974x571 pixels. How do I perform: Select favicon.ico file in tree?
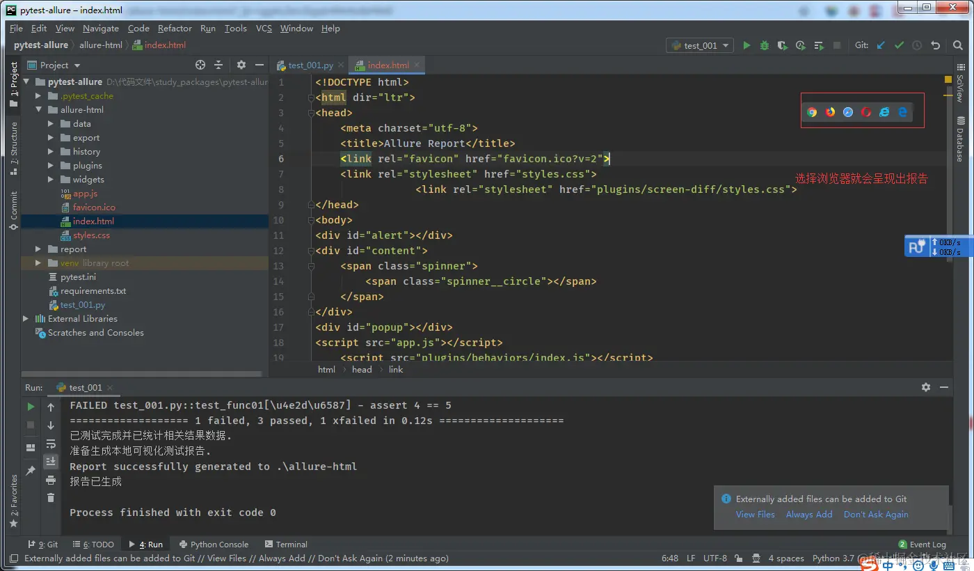(94, 208)
